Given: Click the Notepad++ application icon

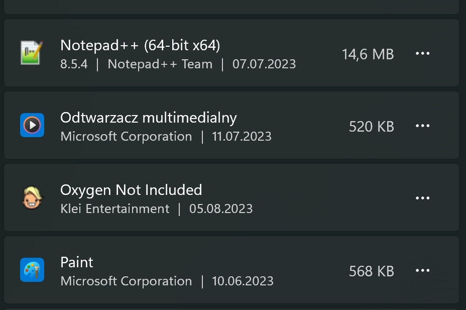Looking at the screenshot, I should coord(32,53).
